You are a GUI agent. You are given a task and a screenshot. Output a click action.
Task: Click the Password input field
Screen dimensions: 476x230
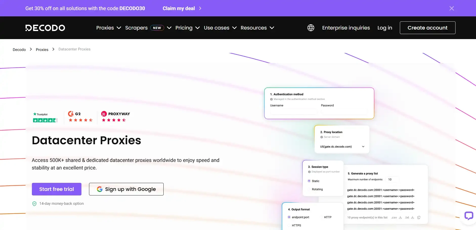(x=344, y=112)
